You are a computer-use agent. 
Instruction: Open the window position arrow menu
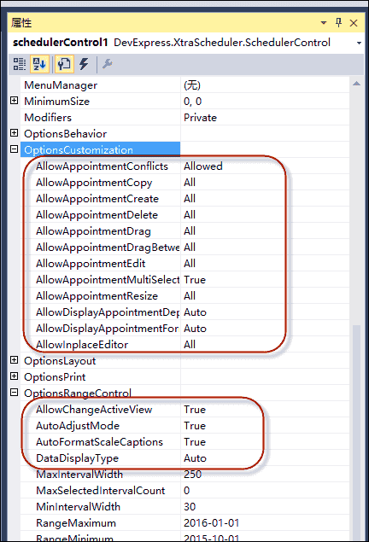pyautogui.click(x=324, y=23)
